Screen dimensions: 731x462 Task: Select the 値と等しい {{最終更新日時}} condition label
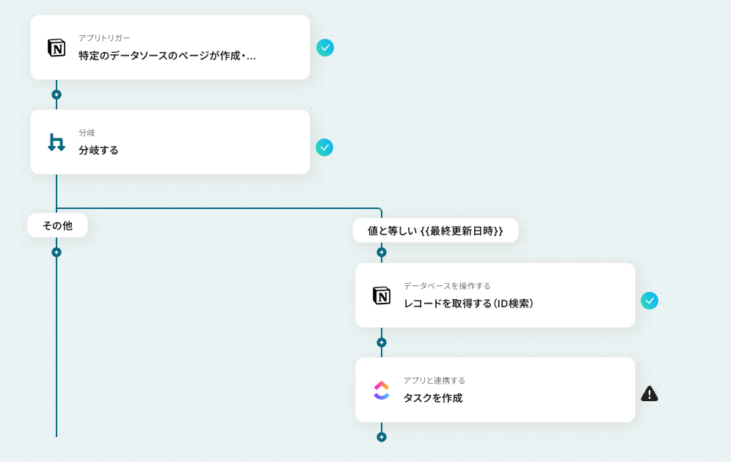[x=435, y=230]
